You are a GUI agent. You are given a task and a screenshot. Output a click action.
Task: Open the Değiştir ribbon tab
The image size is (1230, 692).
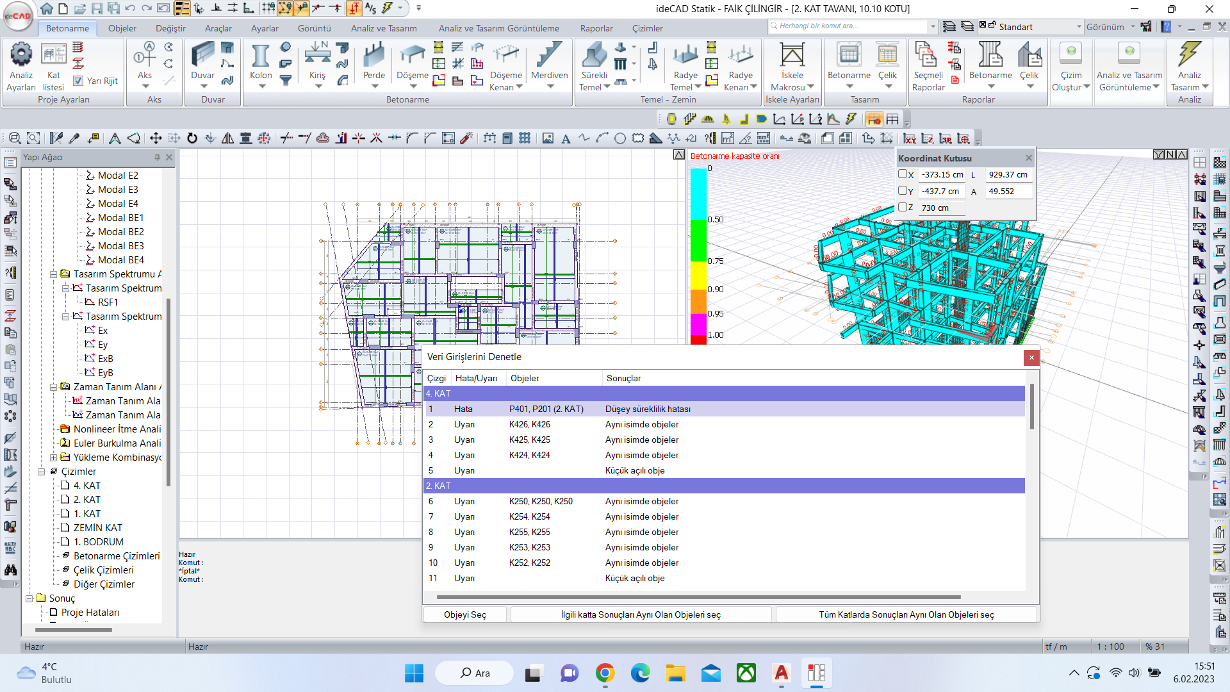click(x=170, y=28)
